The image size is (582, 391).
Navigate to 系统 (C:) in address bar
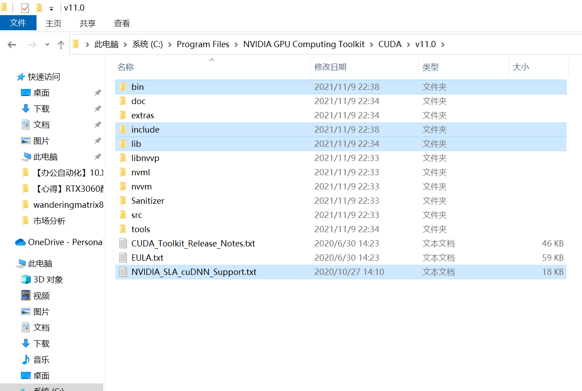pos(147,44)
